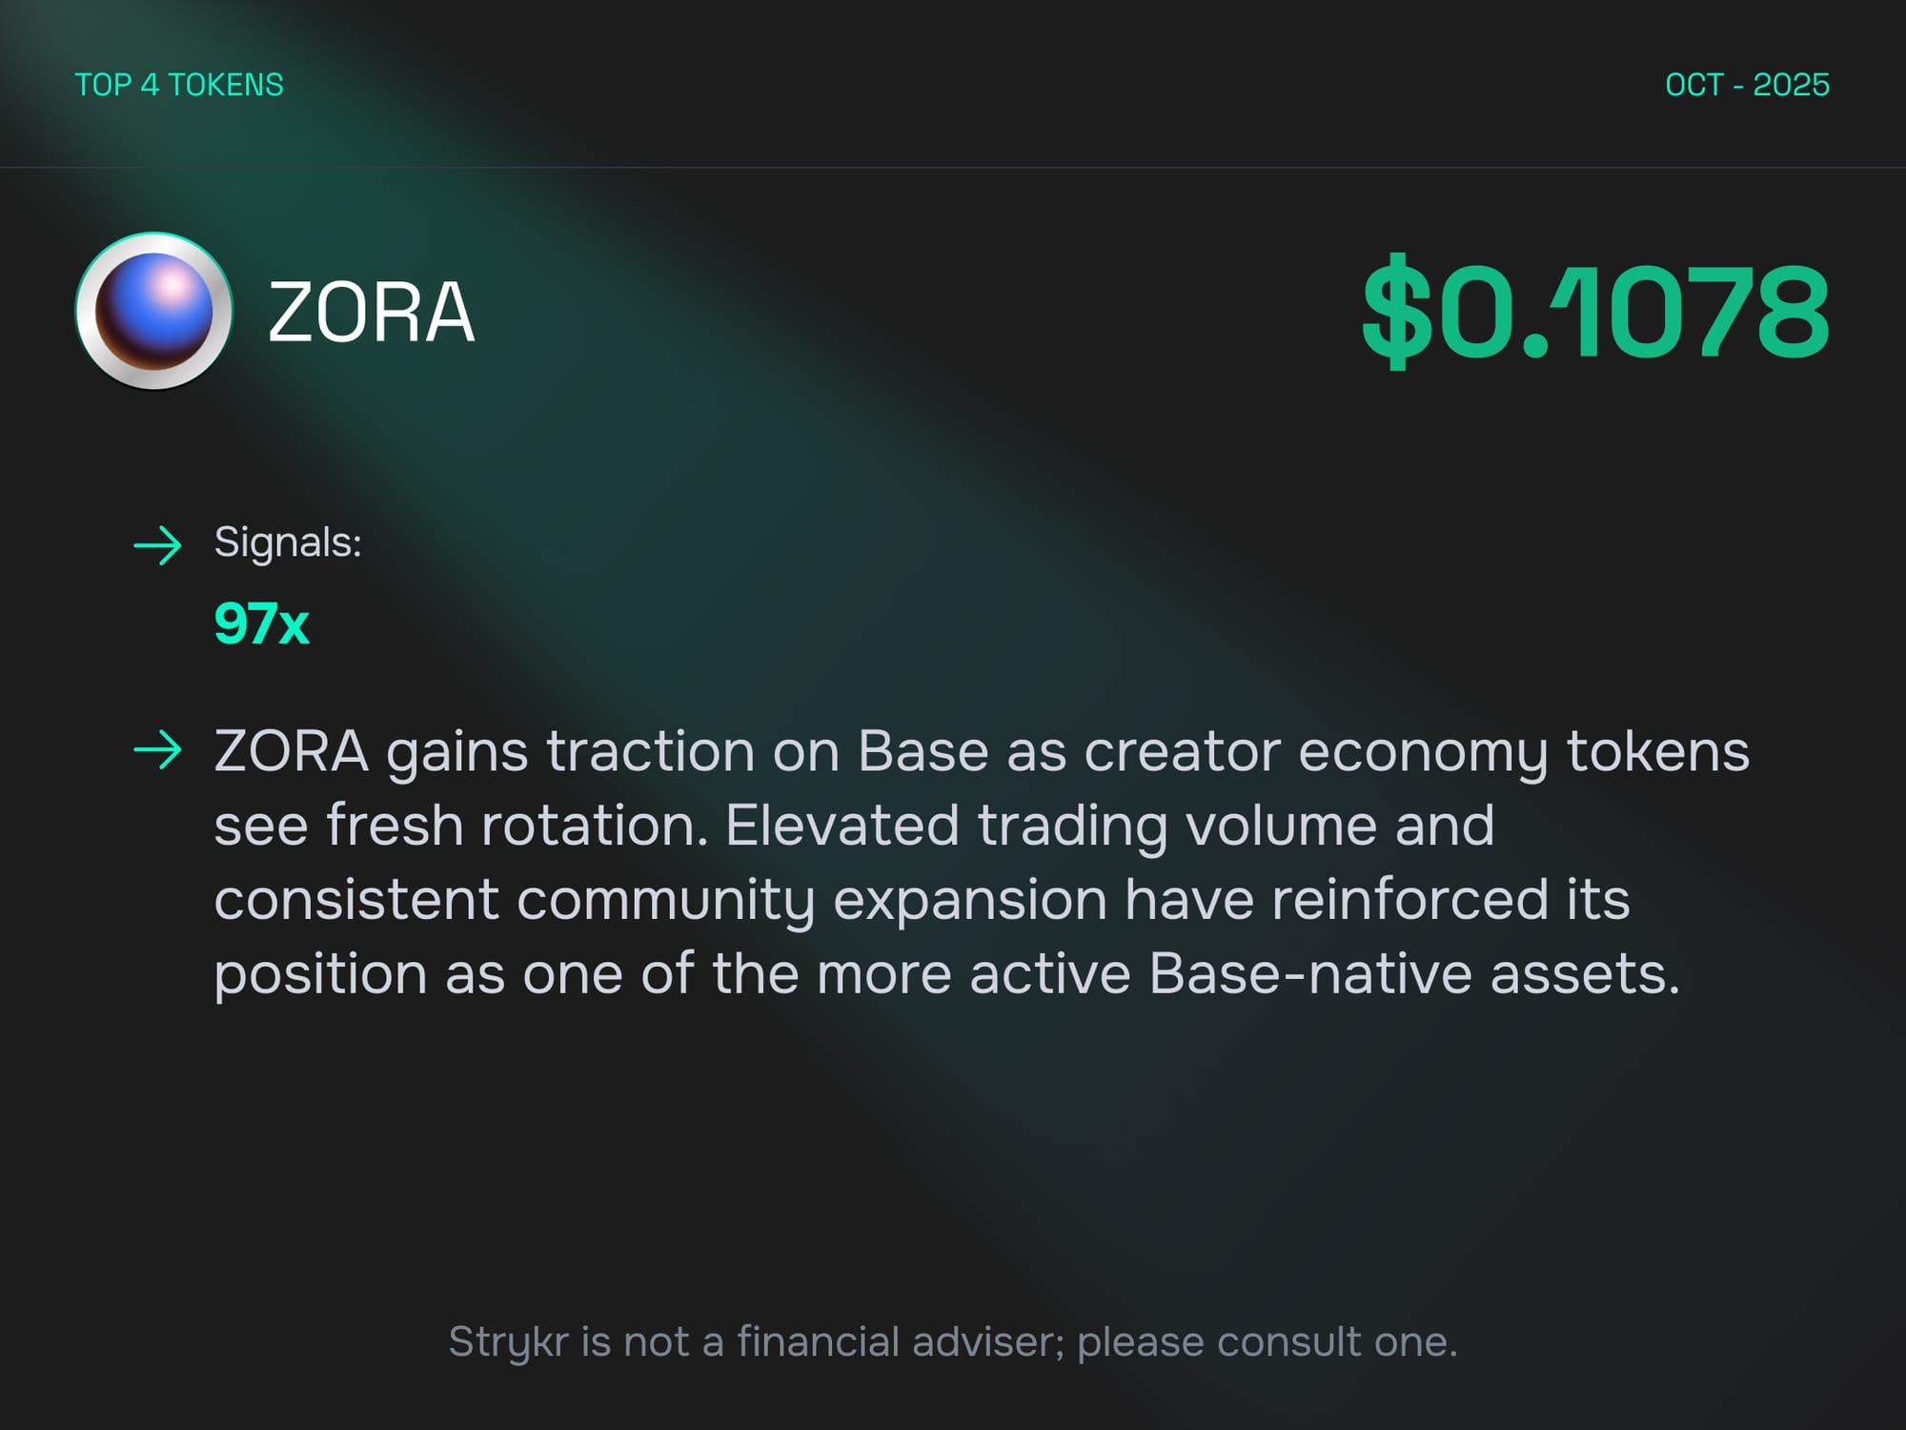1906x1430 pixels.
Task: Click the word Strykr in the disclaimer
Action: pos(509,1342)
